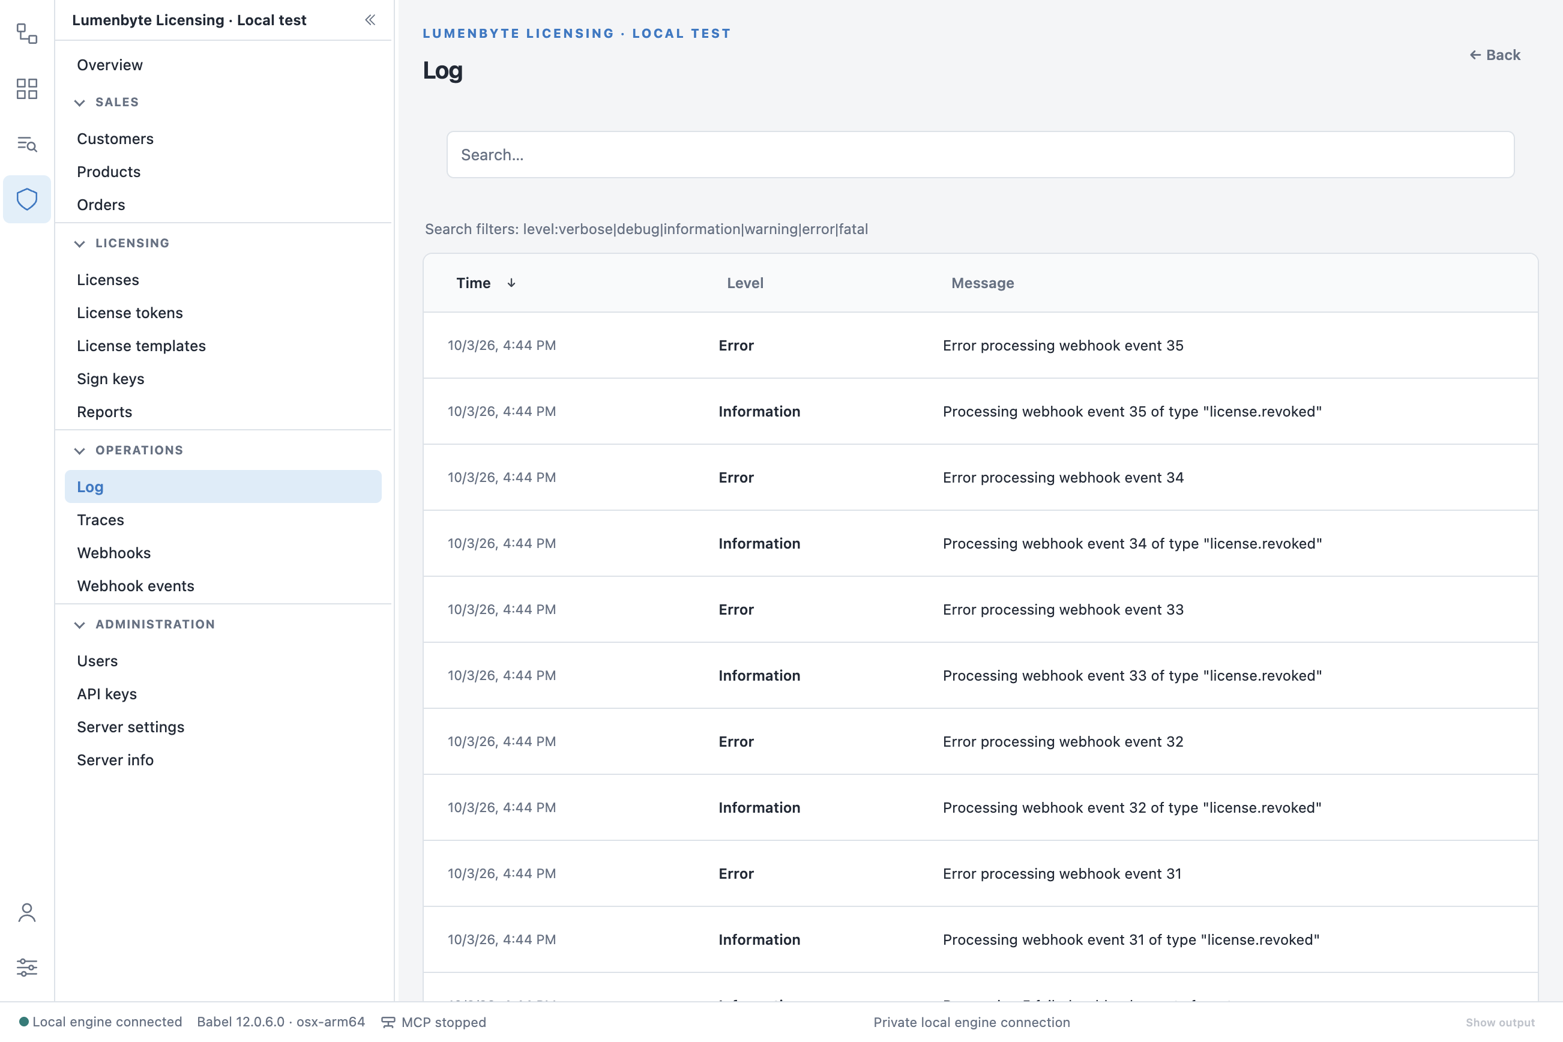1563x1042 pixels.
Task: Sort by the Level column header
Action: (x=745, y=283)
